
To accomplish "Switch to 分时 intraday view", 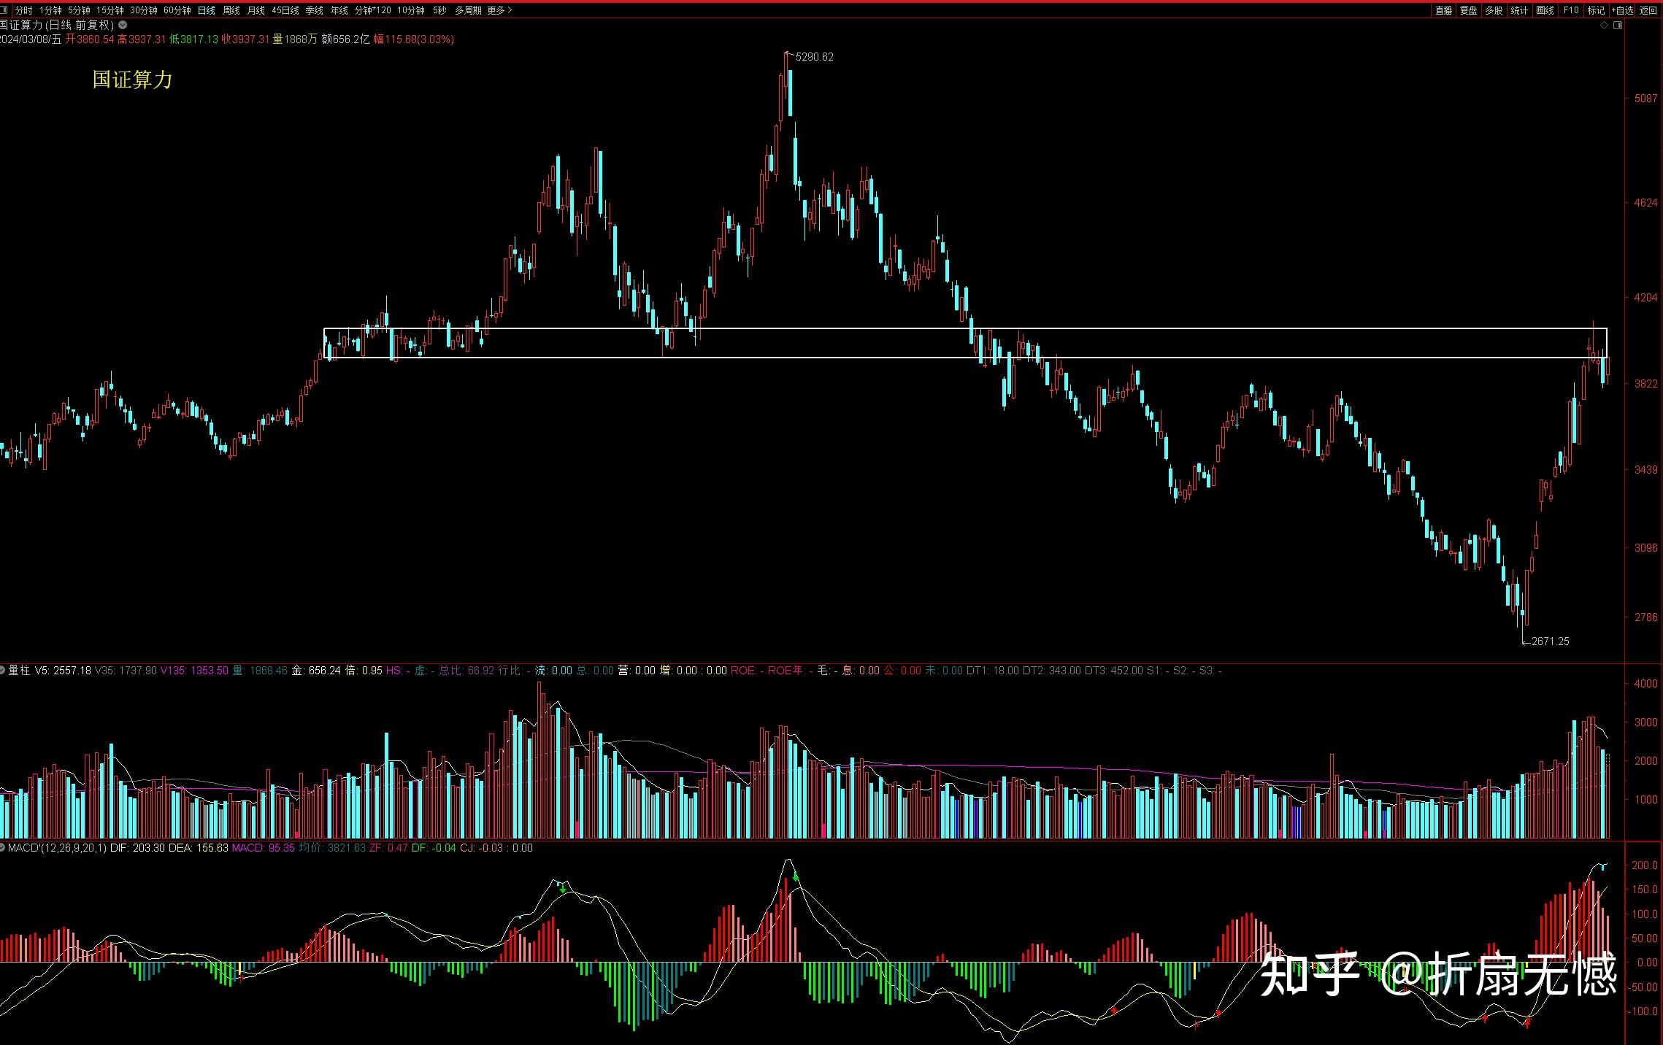I will click(23, 10).
